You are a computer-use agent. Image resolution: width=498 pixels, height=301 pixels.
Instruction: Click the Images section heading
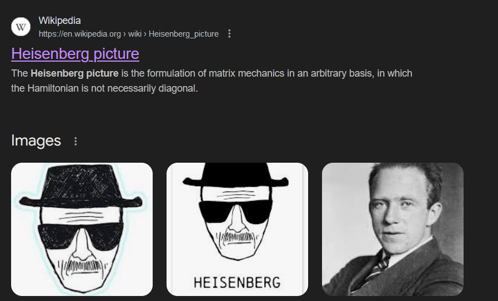36,141
